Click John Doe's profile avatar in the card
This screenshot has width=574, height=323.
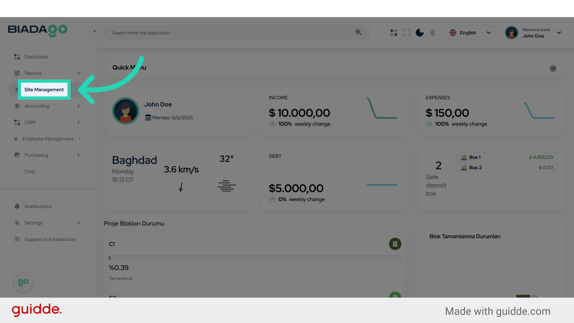point(126,111)
